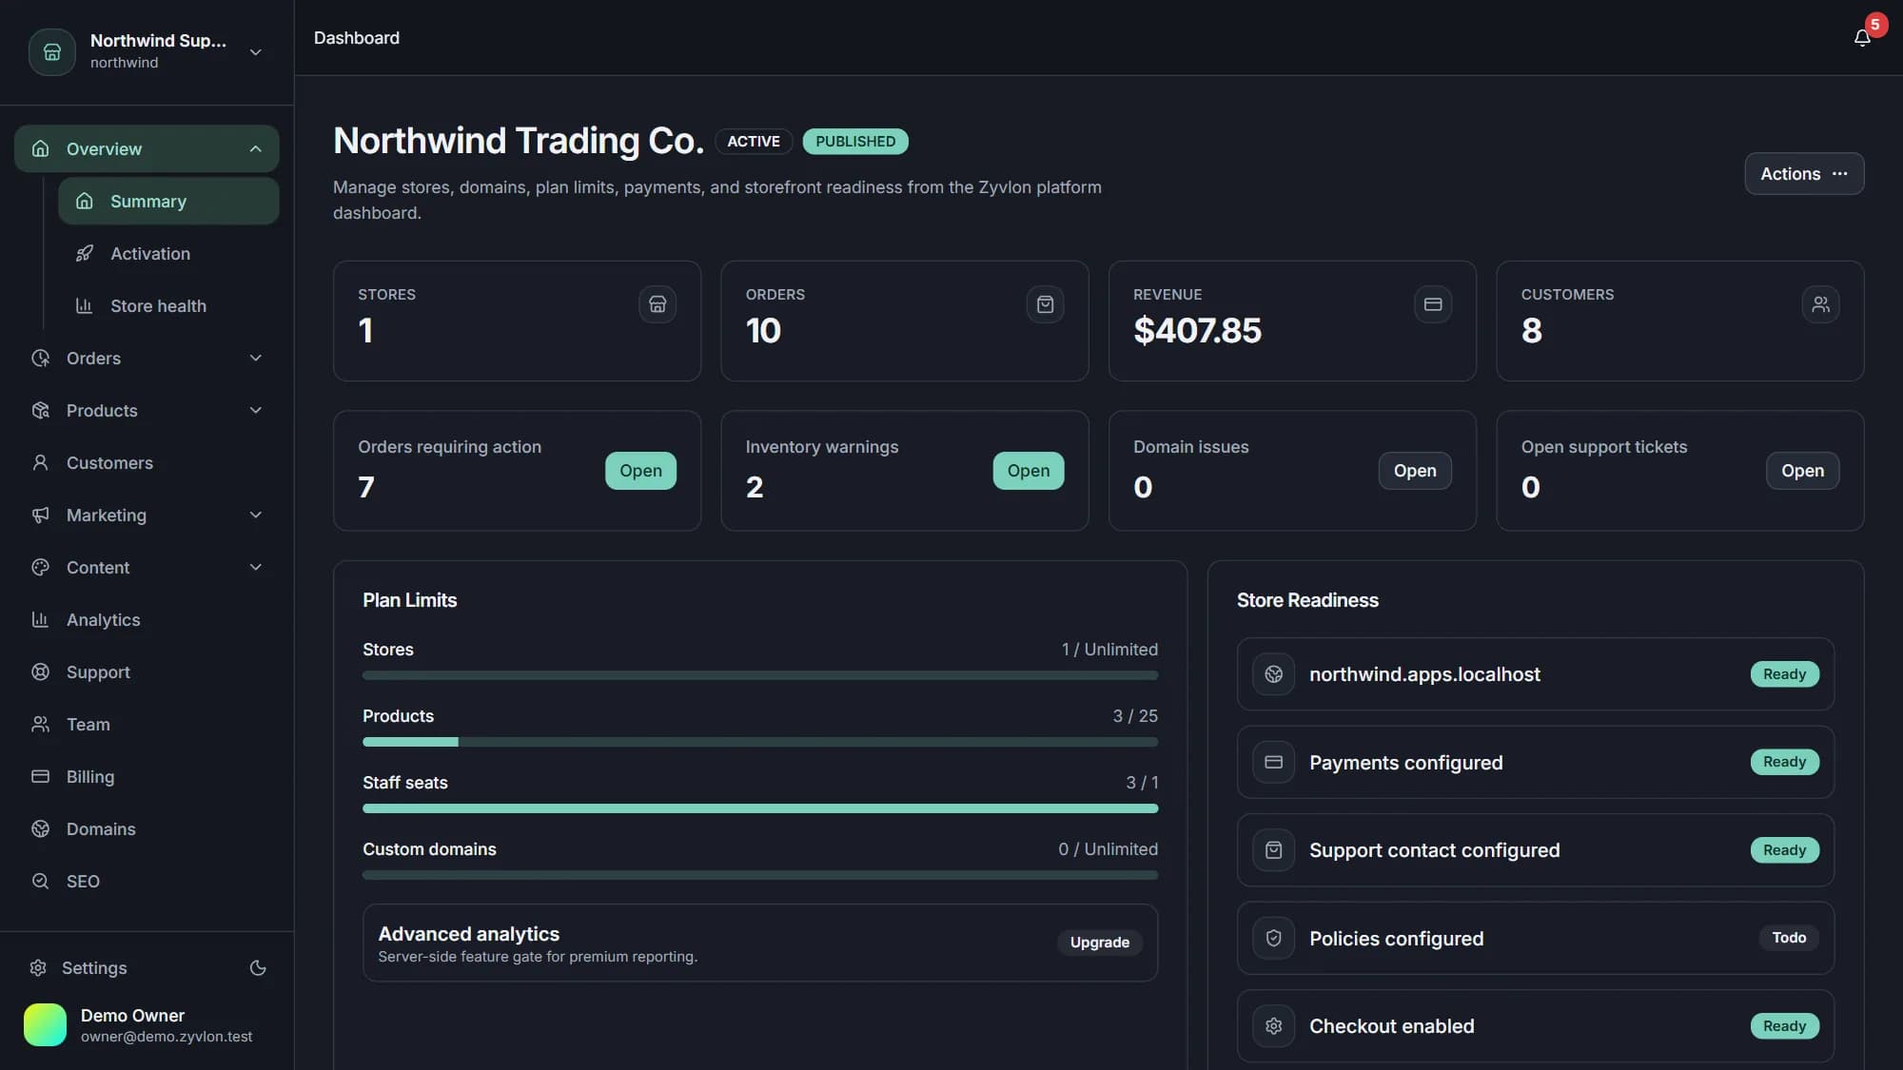Click the Billing card icon
The image size is (1903, 1070).
point(40,776)
